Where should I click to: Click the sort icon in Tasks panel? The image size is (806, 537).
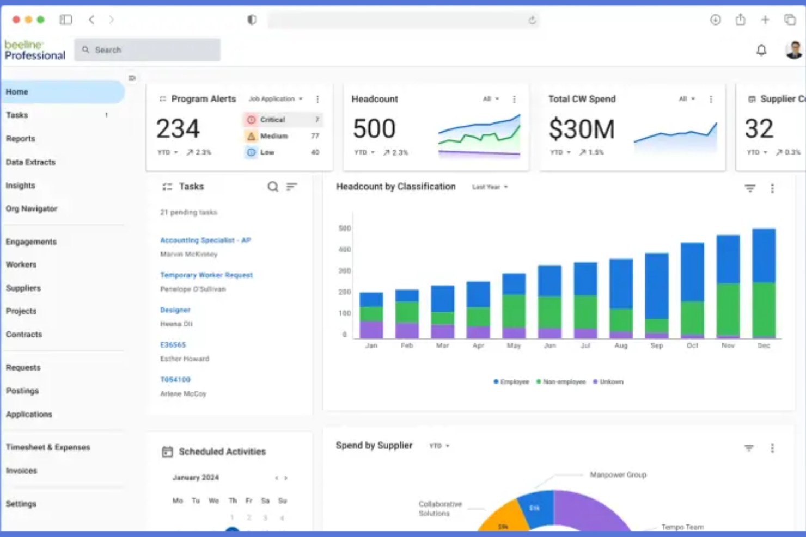[x=292, y=187]
